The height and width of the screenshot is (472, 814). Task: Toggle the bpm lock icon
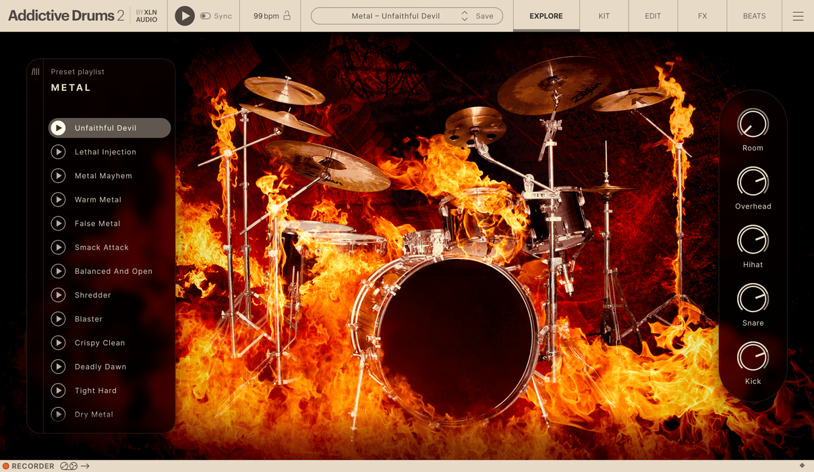pyautogui.click(x=287, y=16)
